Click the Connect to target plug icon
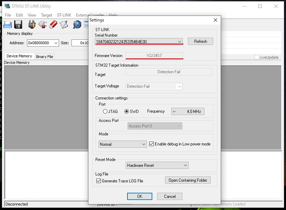286x210 pixels. click(32, 25)
